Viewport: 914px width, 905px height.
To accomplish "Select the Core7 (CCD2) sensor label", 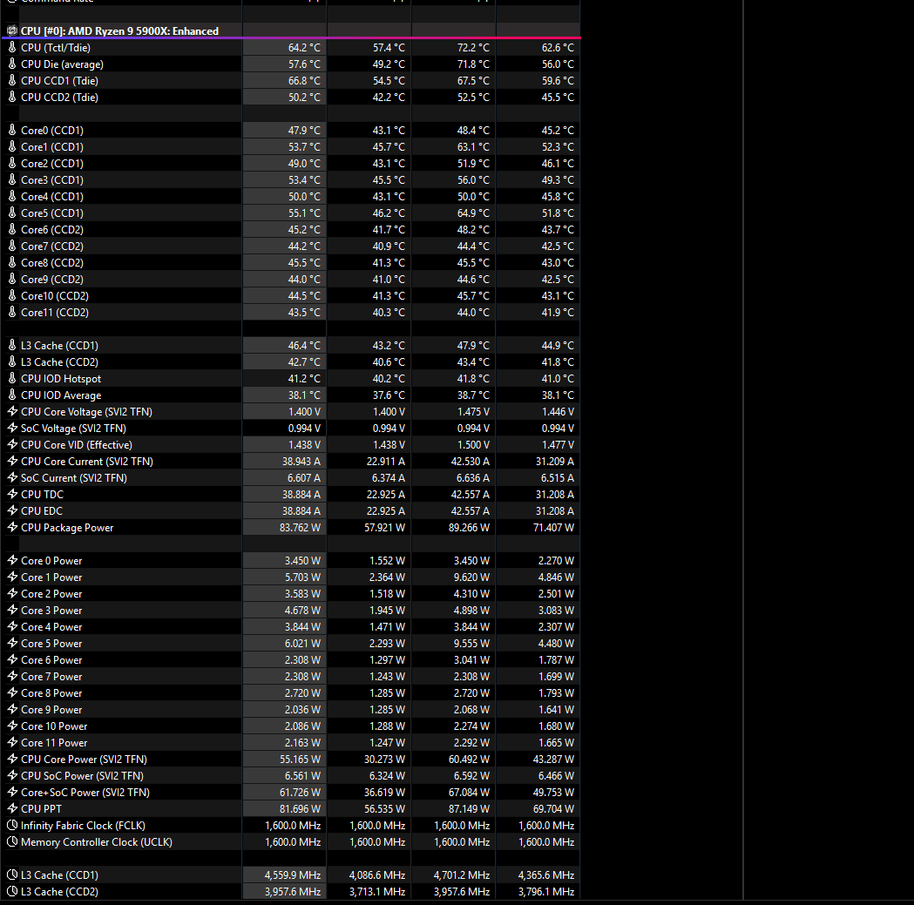I will click(x=52, y=246).
